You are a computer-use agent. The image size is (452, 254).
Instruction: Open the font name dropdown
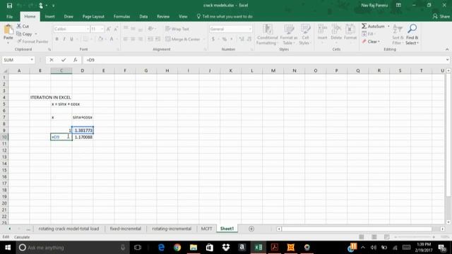click(88, 29)
